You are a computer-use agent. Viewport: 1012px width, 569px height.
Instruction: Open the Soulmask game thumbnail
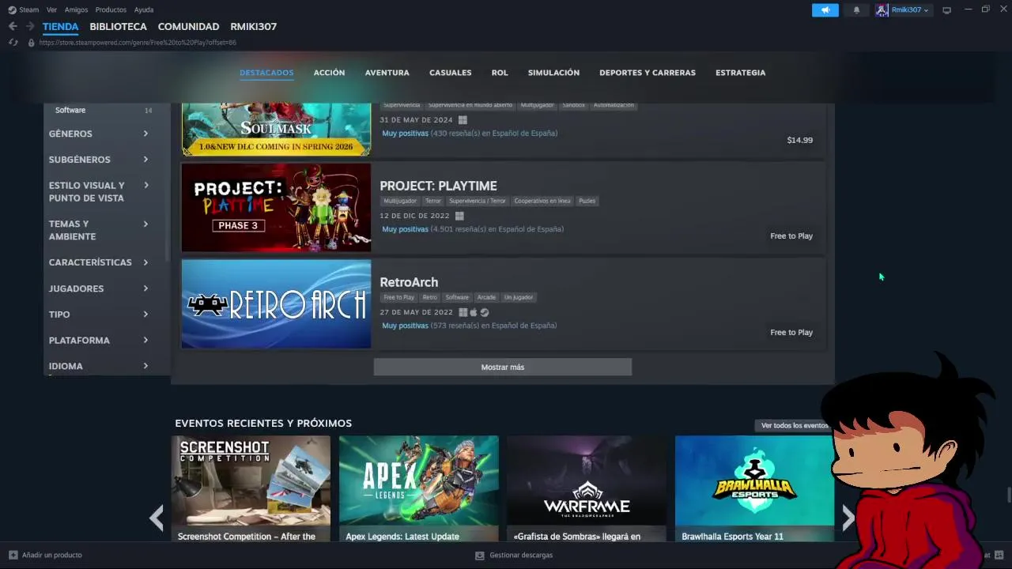coord(276,129)
